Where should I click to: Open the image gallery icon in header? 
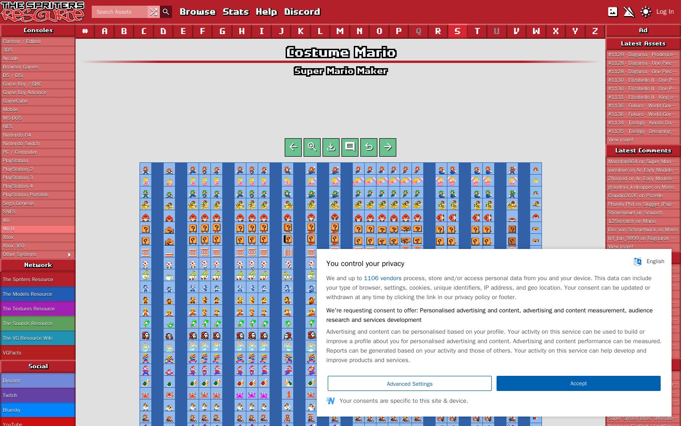[x=612, y=12]
